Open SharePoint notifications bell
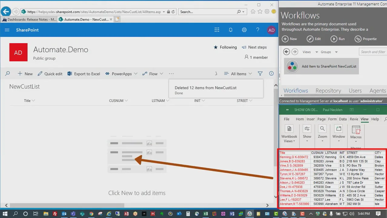The height and width of the screenshot is (218, 387). [230, 30]
